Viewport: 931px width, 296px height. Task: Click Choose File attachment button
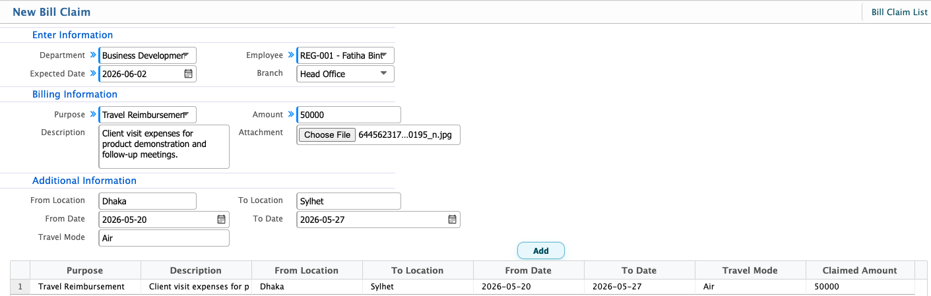pyautogui.click(x=327, y=135)
